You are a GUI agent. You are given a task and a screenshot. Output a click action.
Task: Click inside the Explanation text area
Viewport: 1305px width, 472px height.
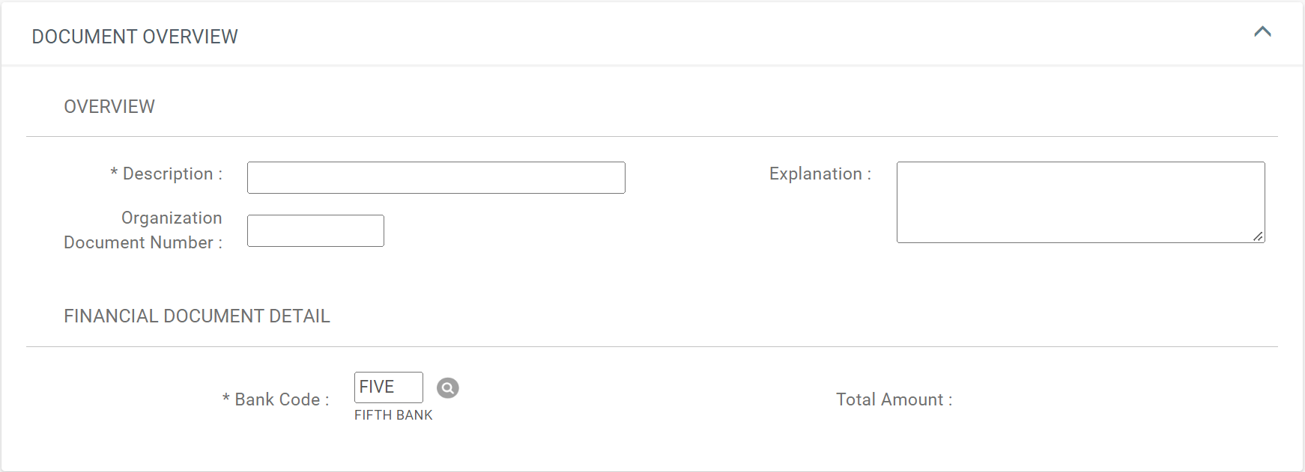click(x=1080, y=202)
